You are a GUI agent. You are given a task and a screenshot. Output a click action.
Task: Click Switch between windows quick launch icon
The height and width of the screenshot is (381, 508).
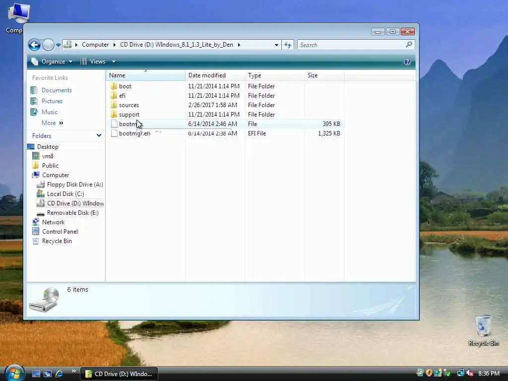pyautogui.click(x=48, y=374)
